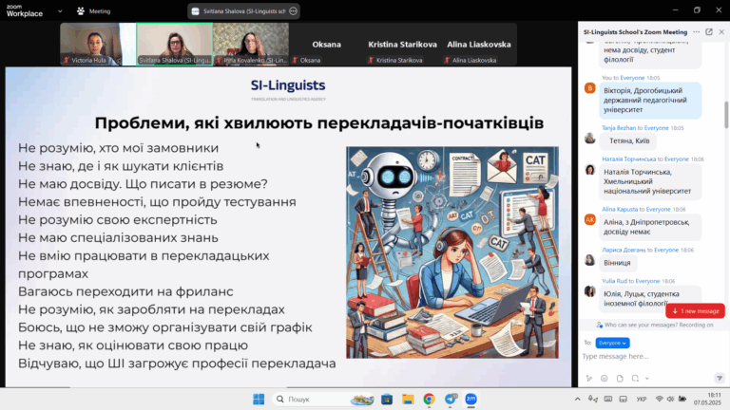
Task: Toggle the УКР keyboard language indicator
Action: tap(642, 400)
